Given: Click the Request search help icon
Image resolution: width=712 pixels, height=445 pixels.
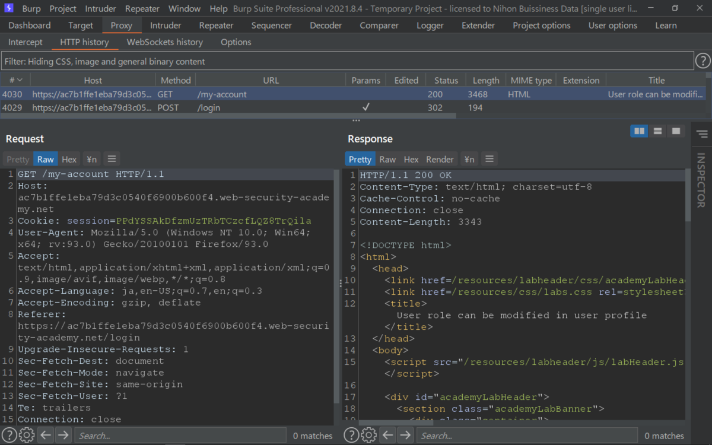Looking at the screenshot, I should (x=9, y=435).
